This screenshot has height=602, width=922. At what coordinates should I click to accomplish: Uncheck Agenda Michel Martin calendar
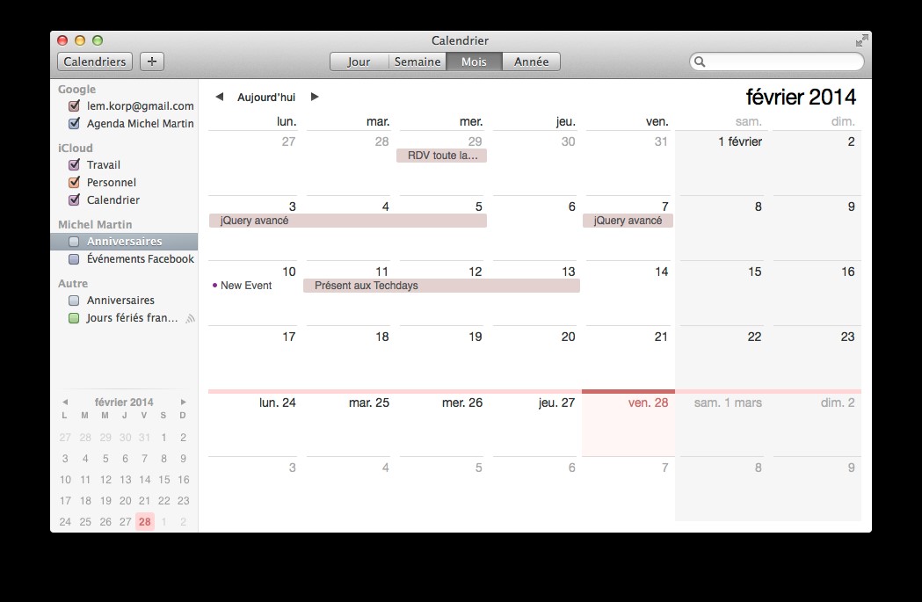74,123
